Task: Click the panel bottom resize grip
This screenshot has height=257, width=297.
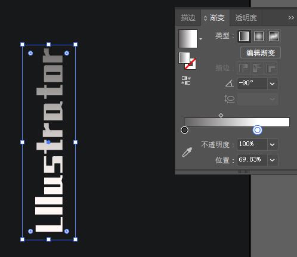Action: [244, 172]
